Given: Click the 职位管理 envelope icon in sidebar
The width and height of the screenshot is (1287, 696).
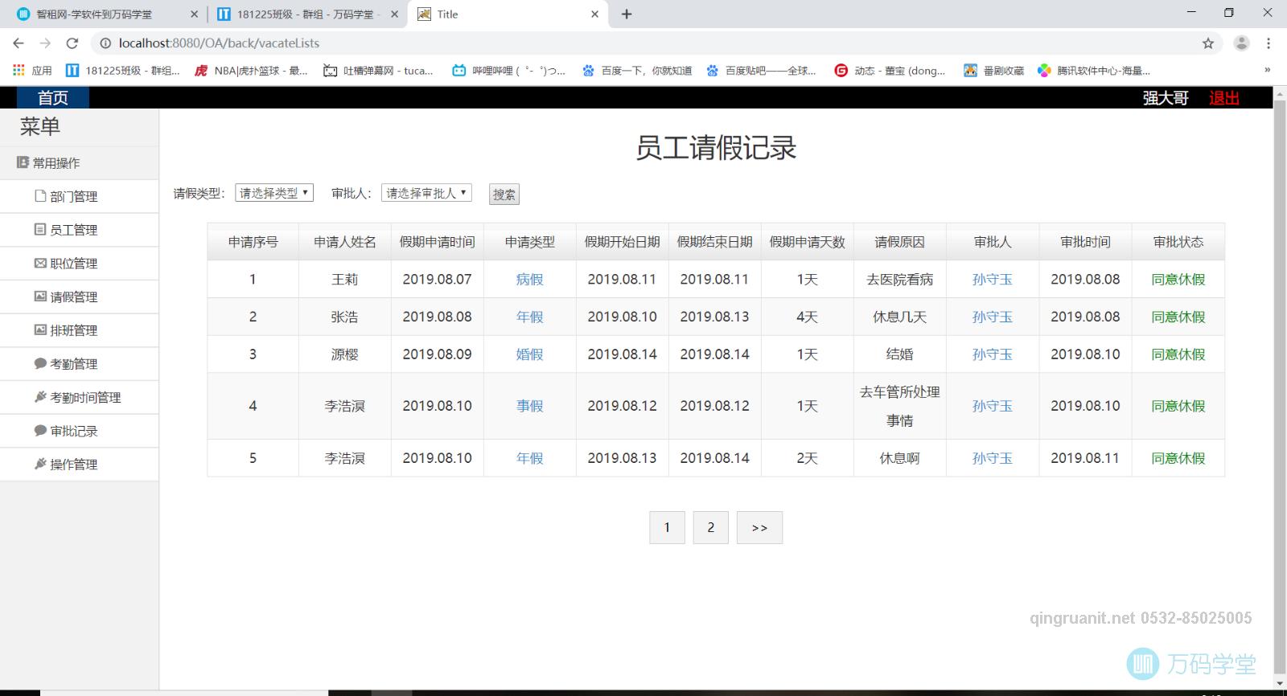Looking at the screenshot, I should tap(40, 263).
